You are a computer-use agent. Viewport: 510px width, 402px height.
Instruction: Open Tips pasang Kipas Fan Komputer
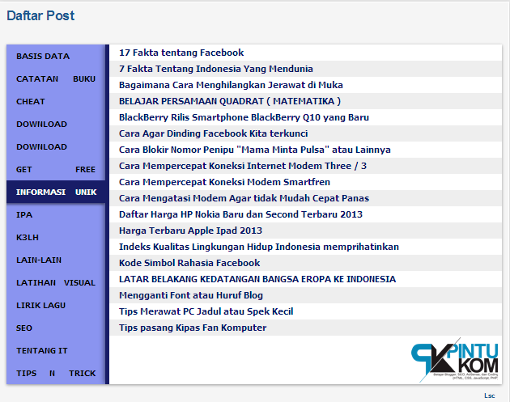[193, 328]
